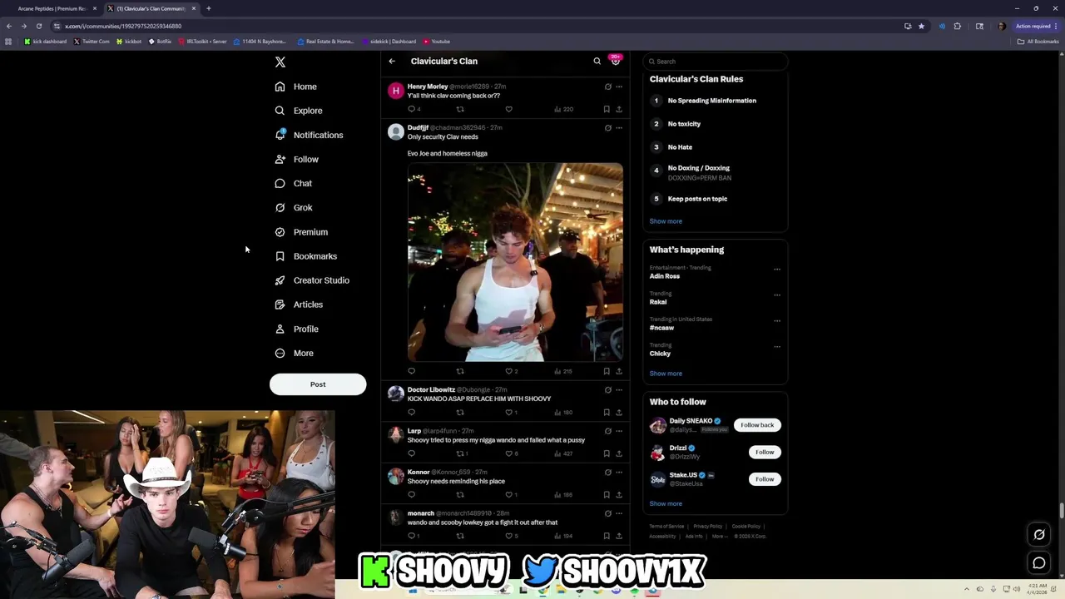Click the Premium badge icon
The image size is (1065, 599).
coord(280,232)
